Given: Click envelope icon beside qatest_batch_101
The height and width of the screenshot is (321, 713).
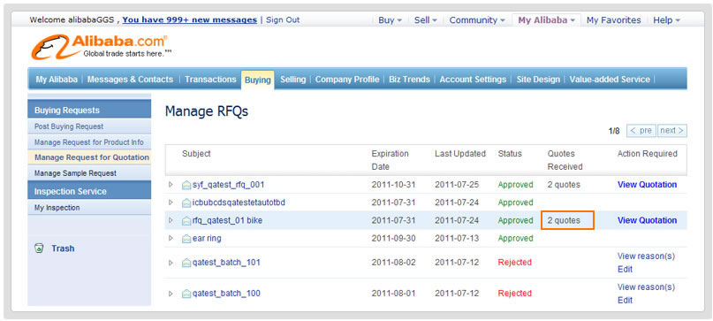Looking at the screenshot, I should [x=186, y=263].
